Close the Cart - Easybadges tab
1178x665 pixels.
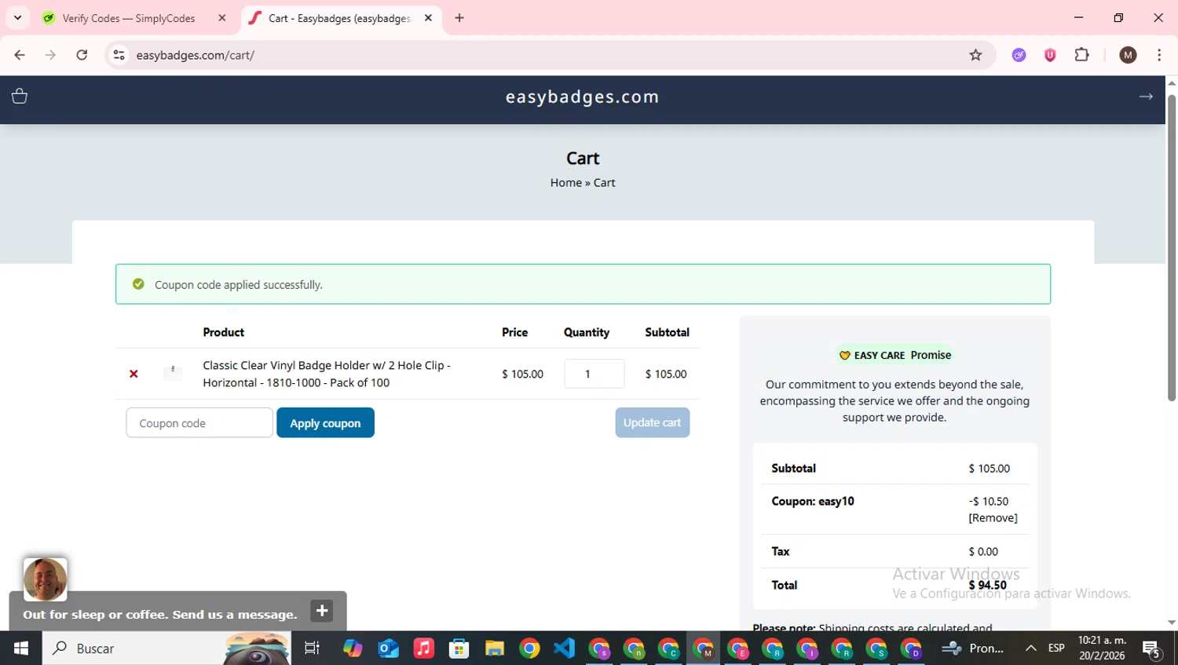(428, 18)
